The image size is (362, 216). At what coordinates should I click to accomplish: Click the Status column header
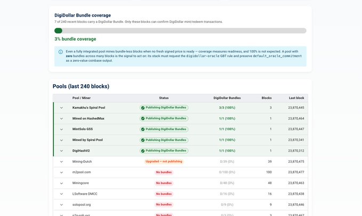[x=164, y=98]
